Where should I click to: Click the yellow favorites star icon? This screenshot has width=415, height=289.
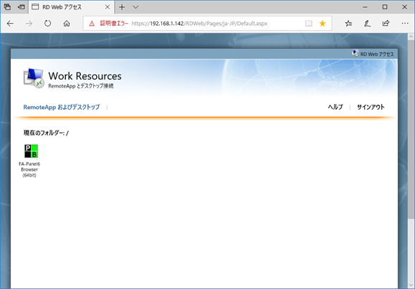[323, 24]
